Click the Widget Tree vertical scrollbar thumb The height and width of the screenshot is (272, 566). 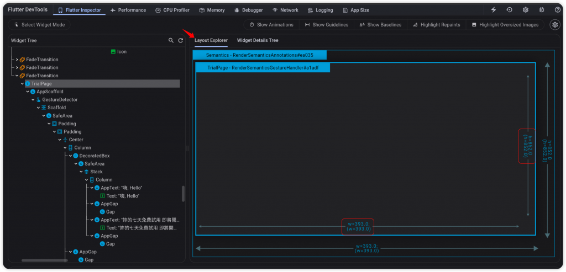pos(183,194)
